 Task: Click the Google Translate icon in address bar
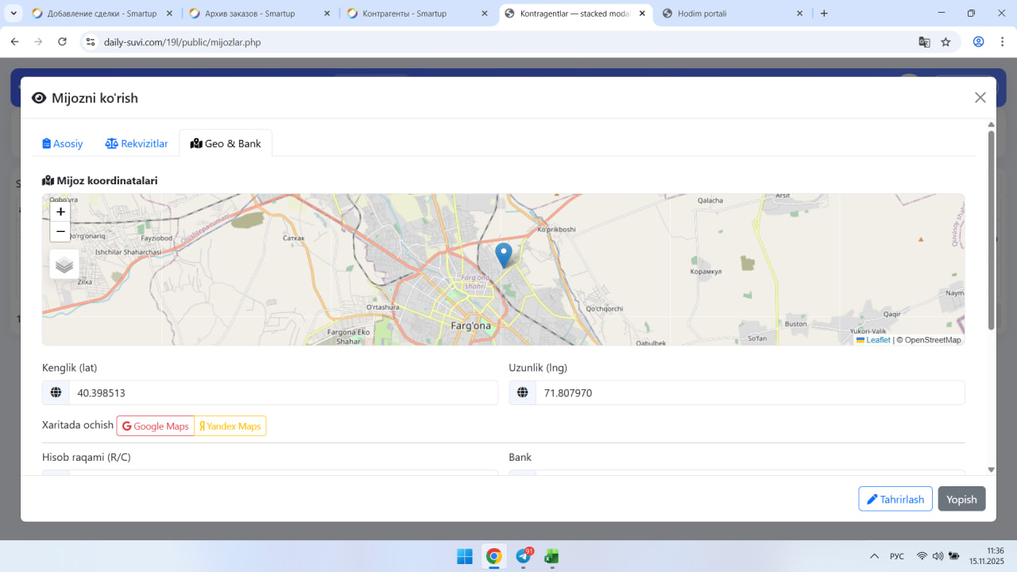pos(924,42)
